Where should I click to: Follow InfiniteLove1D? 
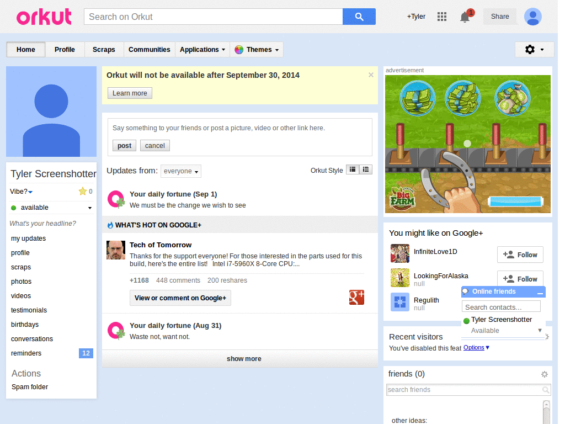tap(520, 255)
